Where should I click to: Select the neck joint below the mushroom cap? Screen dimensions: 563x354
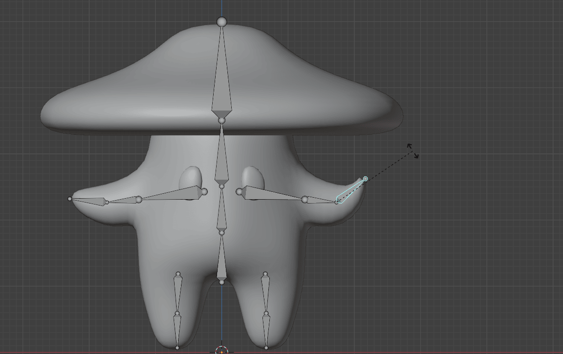click(221, 120)
